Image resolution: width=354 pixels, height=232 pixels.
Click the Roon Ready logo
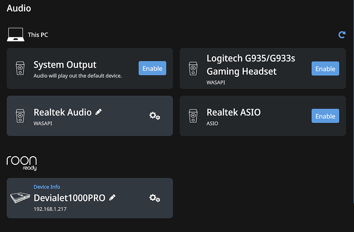22,163
